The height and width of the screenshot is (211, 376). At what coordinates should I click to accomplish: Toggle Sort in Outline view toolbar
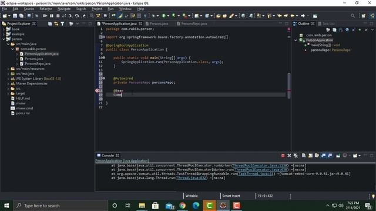pos(341,30)
